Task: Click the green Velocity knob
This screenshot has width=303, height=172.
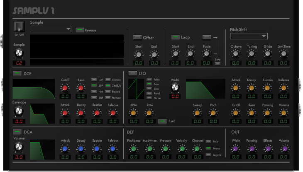Action: (x=182, y=149)
